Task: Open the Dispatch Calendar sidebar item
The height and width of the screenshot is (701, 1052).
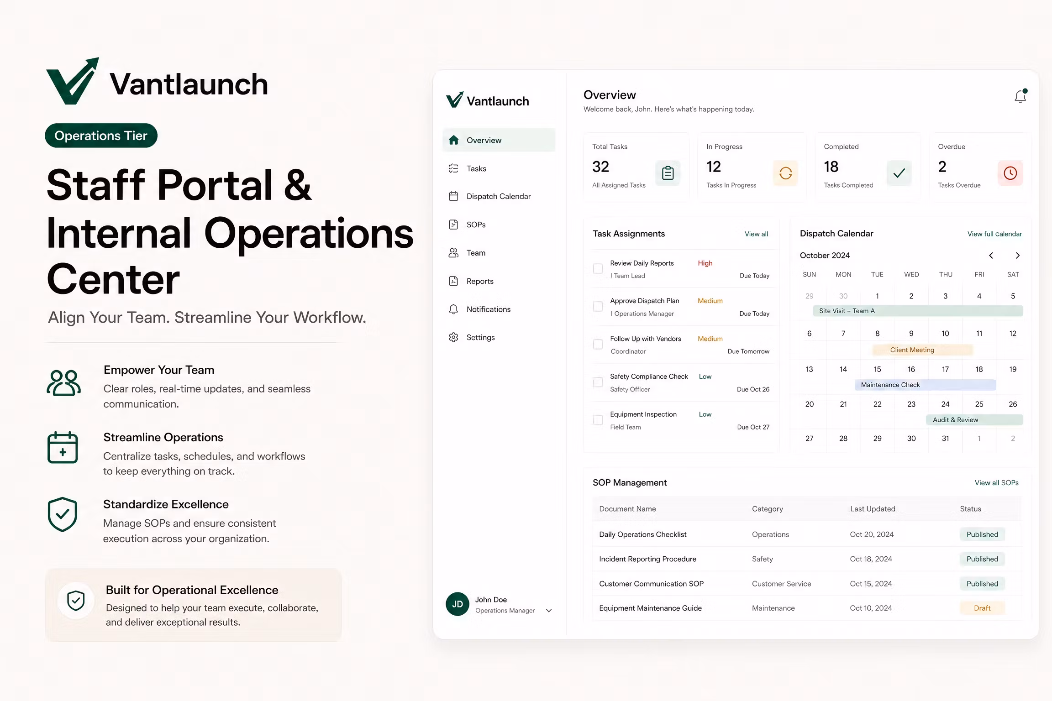Action: 499,196
